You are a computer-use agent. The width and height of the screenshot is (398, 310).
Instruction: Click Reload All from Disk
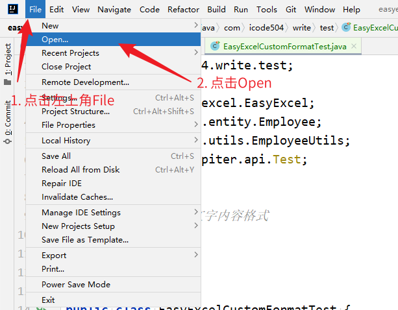click(x=81, y=170)
